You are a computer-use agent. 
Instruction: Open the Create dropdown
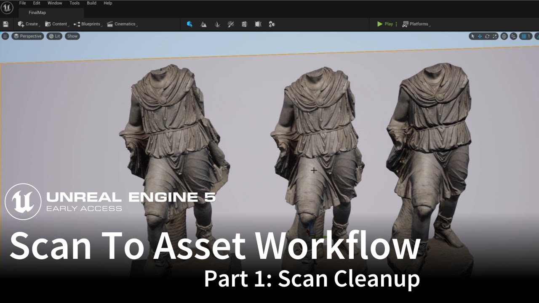(29, 24)
